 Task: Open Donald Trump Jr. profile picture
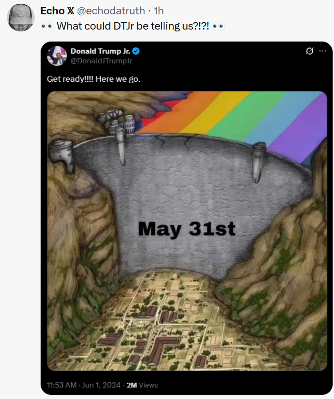pyautogui.click(x=57, y=56)
